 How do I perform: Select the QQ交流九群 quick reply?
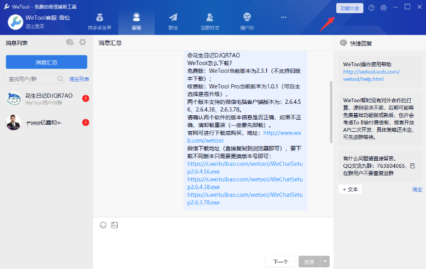coord(380,166)
